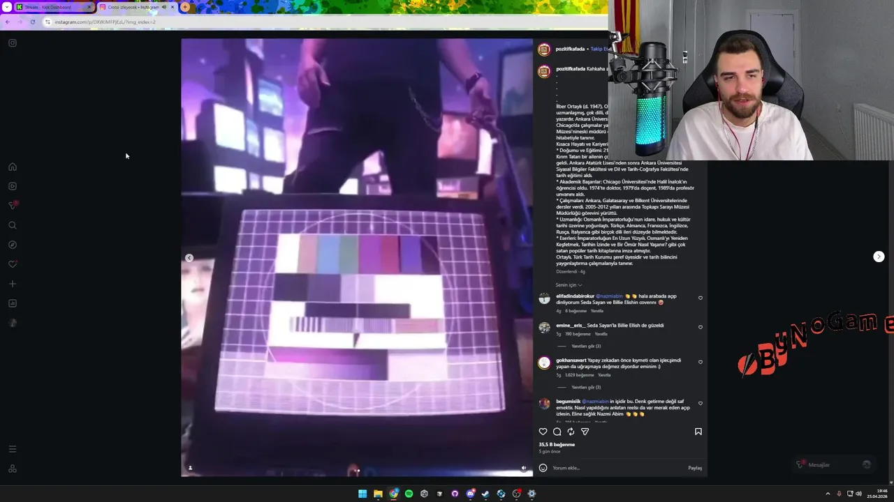Open the Windows Start menu
The image size is (894, 502).
coord(362,494)
